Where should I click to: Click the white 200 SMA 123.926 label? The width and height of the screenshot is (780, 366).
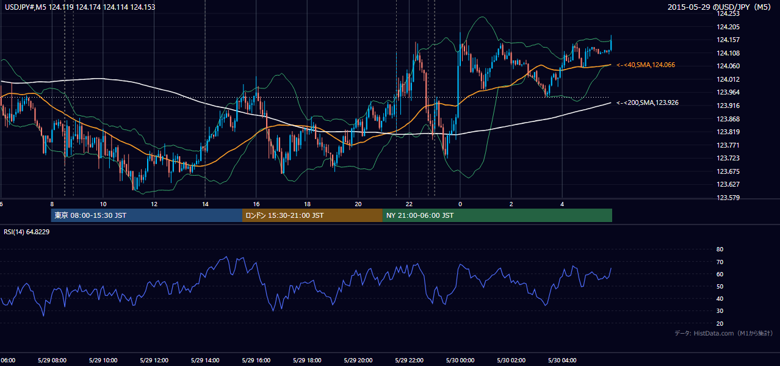pyautogui.click(x=648, y=102)
